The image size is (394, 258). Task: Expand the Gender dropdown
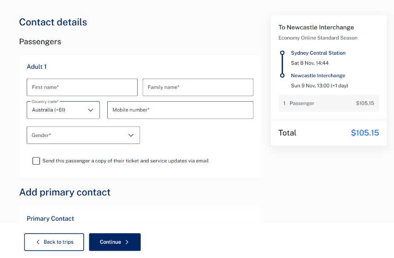[83, 135]
